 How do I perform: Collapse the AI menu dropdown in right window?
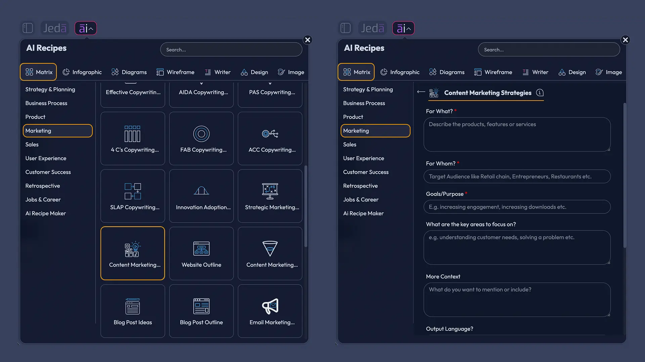coord(403,28)
